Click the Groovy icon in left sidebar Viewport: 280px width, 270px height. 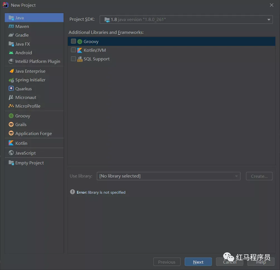[x=11, y=116]
